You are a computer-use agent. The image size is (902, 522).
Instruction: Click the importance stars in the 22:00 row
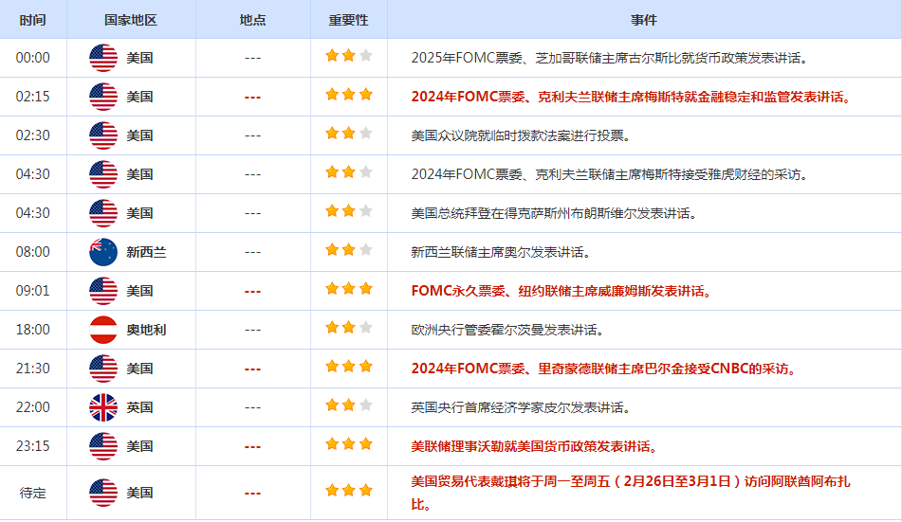(x=349, y=405)
